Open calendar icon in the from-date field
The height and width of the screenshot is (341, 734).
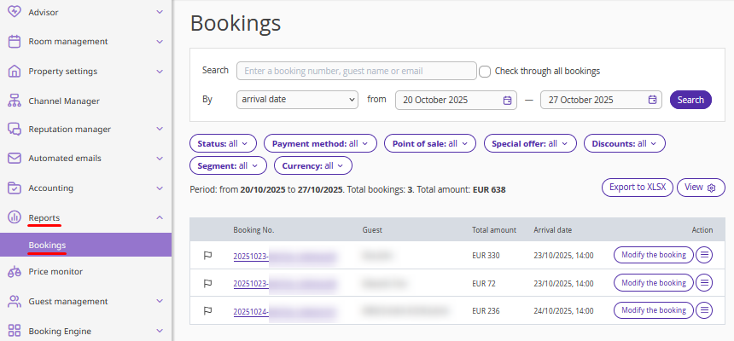pyautogui.click(x=507, y=100)
